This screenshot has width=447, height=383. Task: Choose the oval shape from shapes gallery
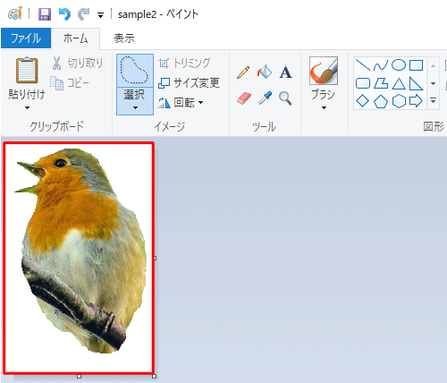[x=399, y=64]
